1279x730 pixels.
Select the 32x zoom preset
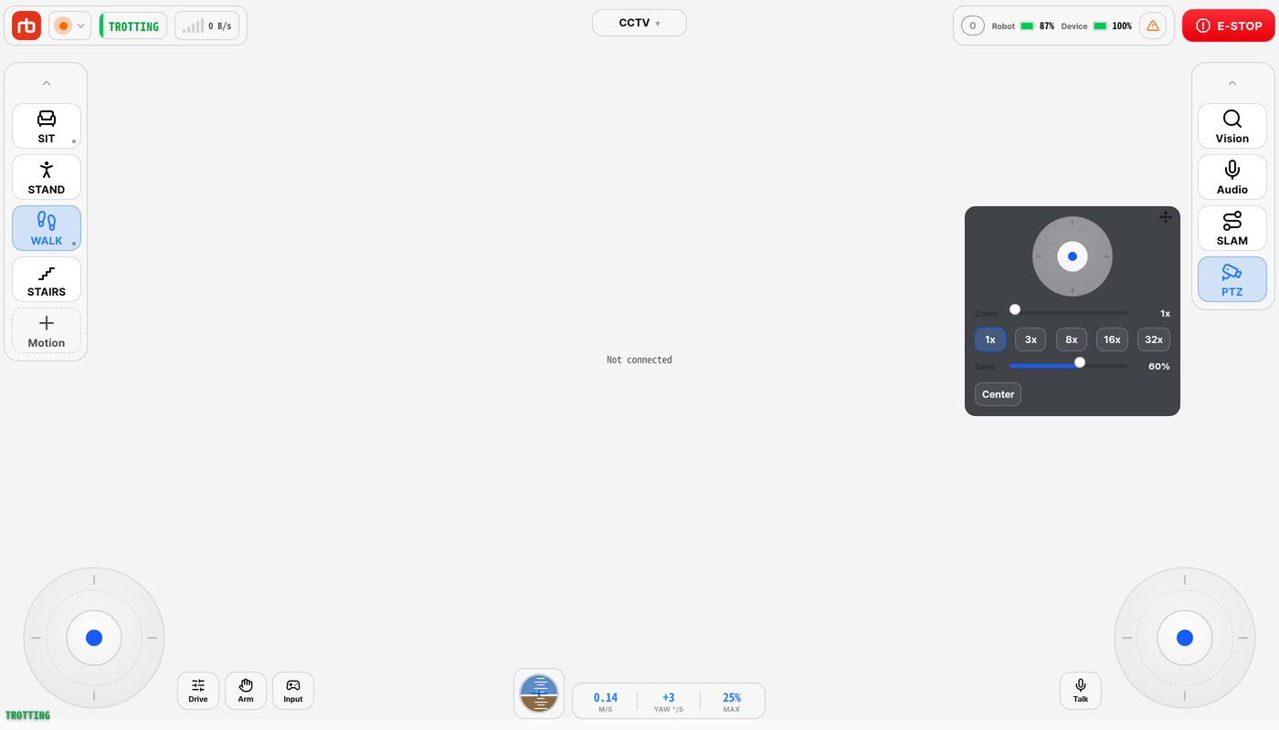pos(1154,339)
